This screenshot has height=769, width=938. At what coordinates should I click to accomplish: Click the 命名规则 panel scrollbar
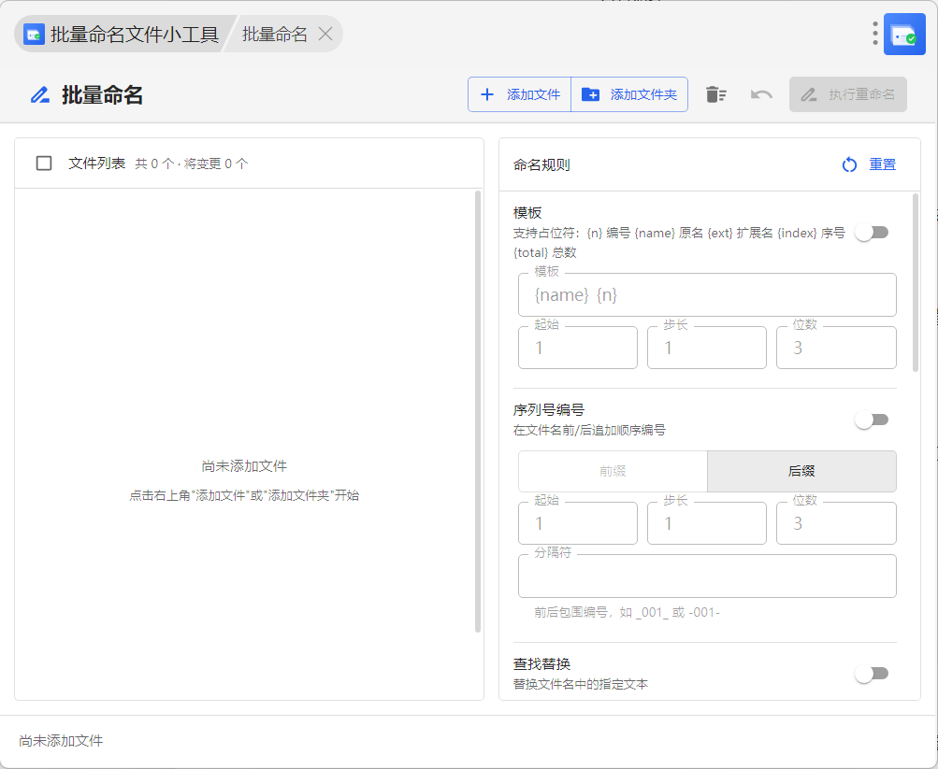click(916, 282)
